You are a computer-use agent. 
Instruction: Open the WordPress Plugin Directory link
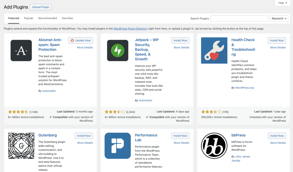click(130, 29)
